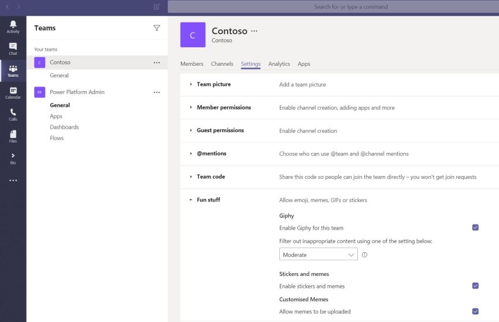
Task: Uncheck Enable stickers and memes
Action: tap(475, 286)
